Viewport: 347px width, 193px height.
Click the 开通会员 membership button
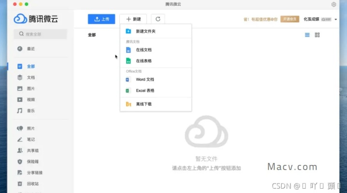tap(289, 19)
